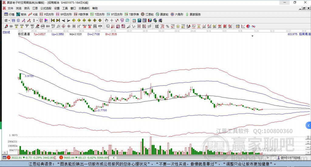This screenshot has height=167, width=311.
Task: Click the 收601975日线 status entry
Action: [x=289, y=158]
